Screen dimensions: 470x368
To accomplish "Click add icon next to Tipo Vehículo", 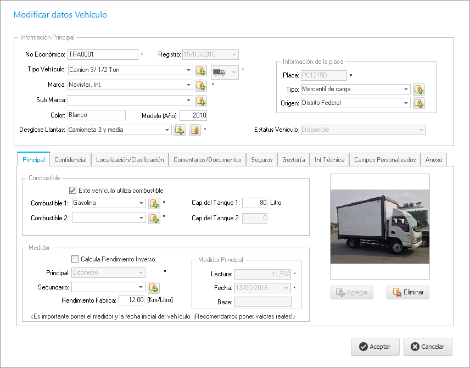I will pyautogui.click(x=201, y=71).
